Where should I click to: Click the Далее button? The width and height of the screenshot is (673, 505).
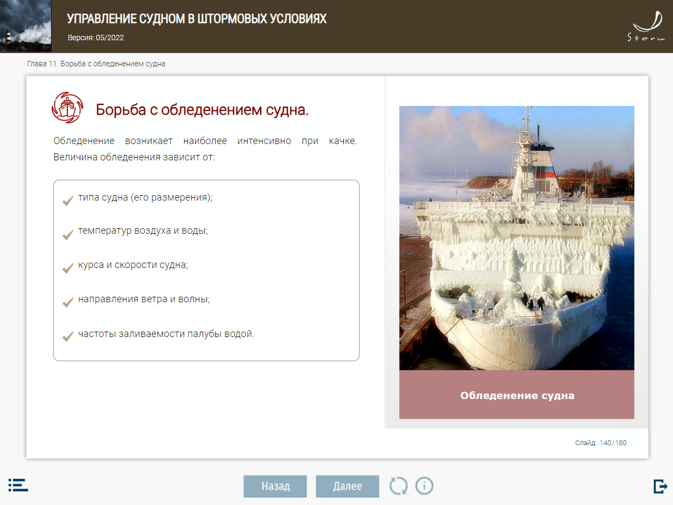(347, 487)
